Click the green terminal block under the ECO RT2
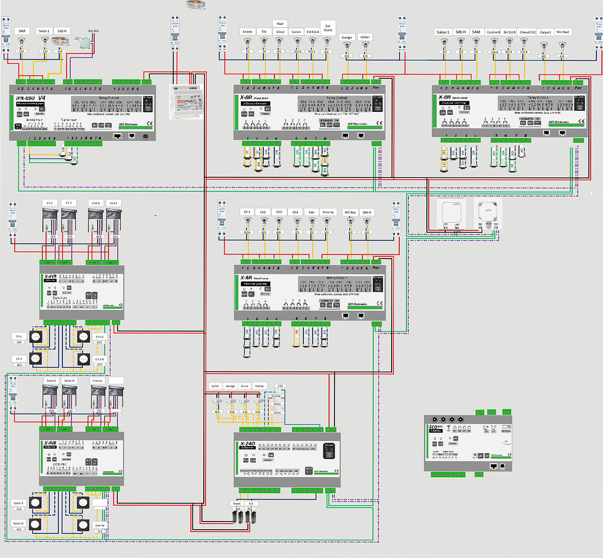This screenshot has width=603, height=558. [448, 474]
